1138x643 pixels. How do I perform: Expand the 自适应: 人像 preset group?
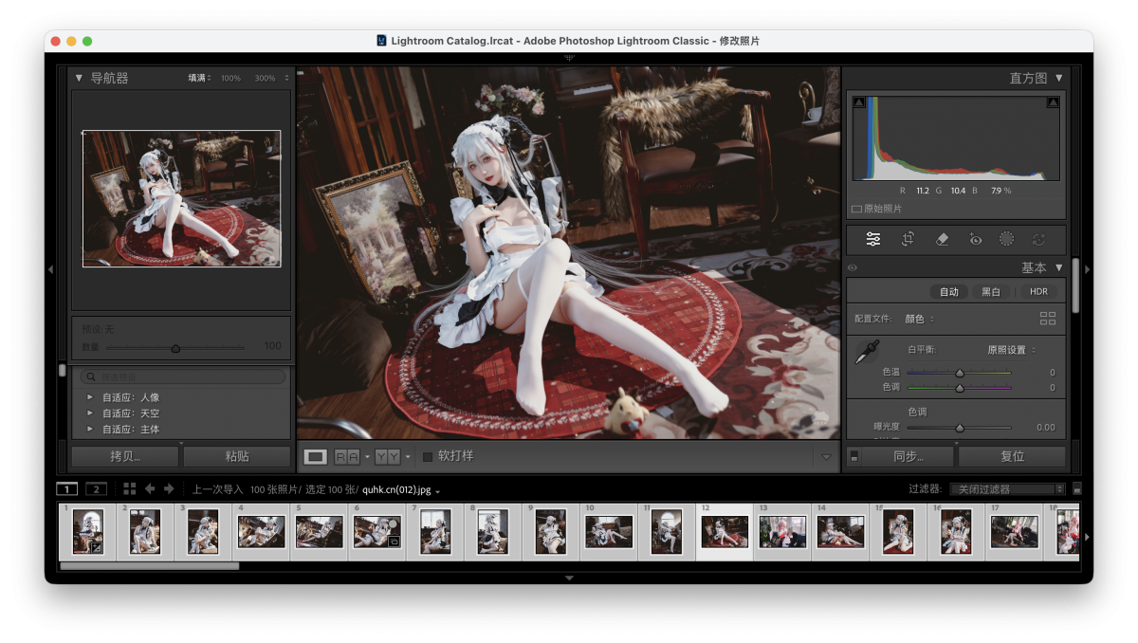pos(90,397)
